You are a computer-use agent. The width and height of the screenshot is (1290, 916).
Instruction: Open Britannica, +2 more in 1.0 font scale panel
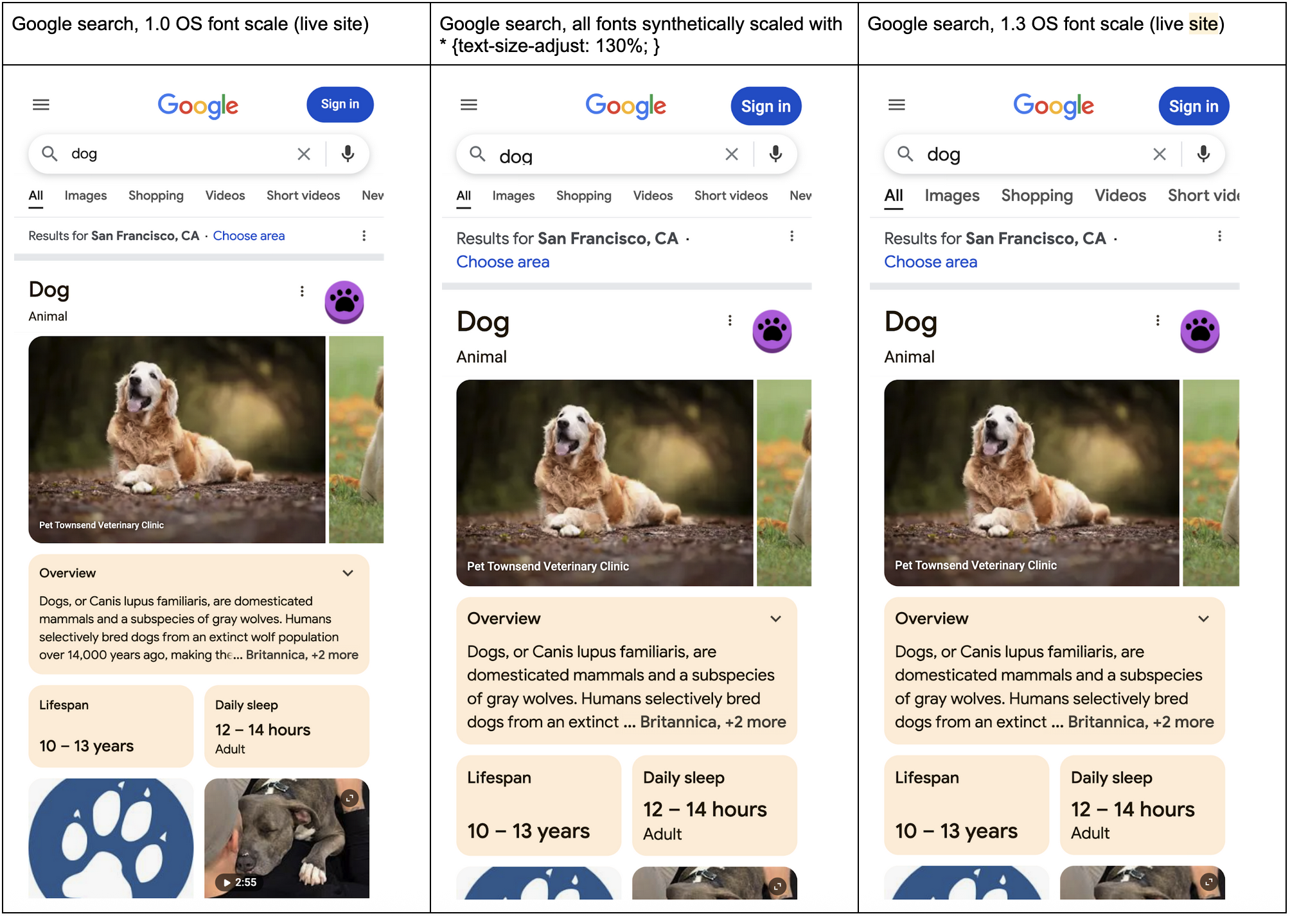(302, 655)
